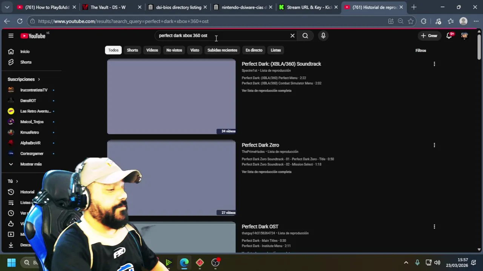Select the Visto filter chip
483x271 pixels.
[195, 50]
